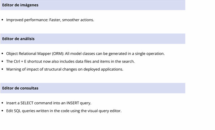Click the Object Relational Mapper bullet line
The height and width of the screenshot is (130, 215).
[x=85, y=54]
